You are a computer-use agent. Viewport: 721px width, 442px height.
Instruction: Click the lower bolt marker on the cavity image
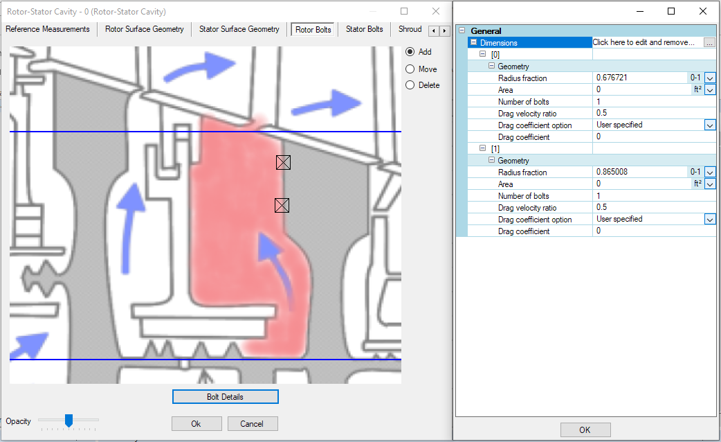282,205
